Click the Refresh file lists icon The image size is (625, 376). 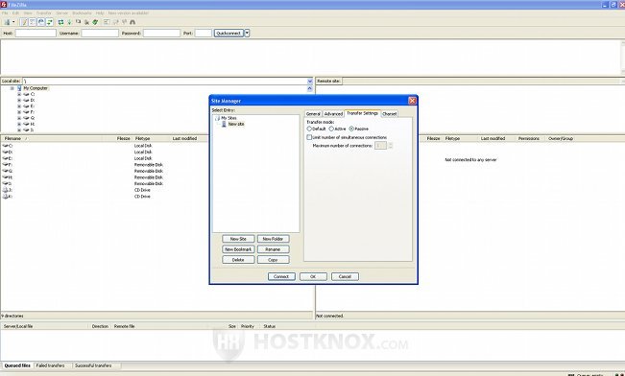tap(60, 22)
